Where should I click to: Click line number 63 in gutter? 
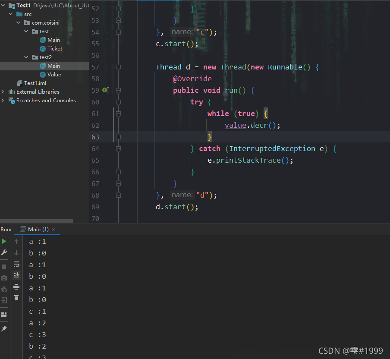95,137
